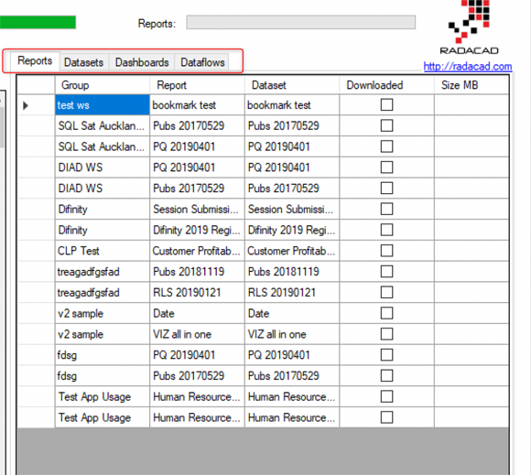Viewport: 531px width, 475px height.
Task: Tick Downloaded checkbox for DIAD WS PQ 20190401
Action: (386, 167)
